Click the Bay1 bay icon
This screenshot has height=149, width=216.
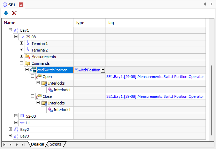pos(16,30)
